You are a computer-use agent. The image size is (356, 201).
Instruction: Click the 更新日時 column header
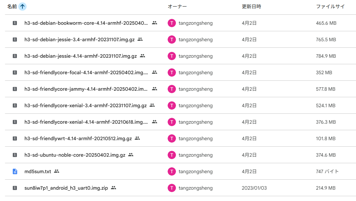click(251, 7)
